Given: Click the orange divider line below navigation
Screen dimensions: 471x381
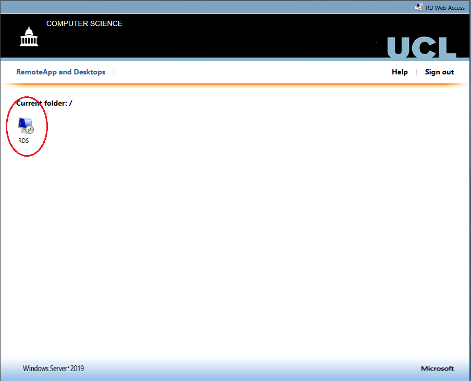Looking at the screenshot, I should (x=235, y=84).
